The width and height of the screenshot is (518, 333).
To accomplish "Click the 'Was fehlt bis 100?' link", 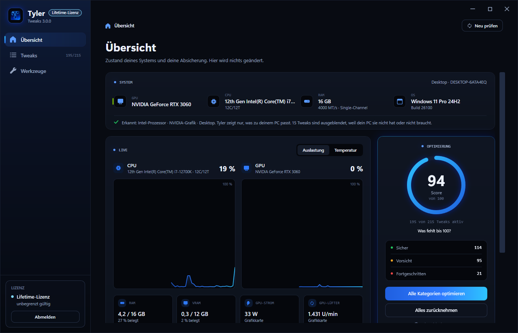I will pyautogui.click(x=434, y=231).
